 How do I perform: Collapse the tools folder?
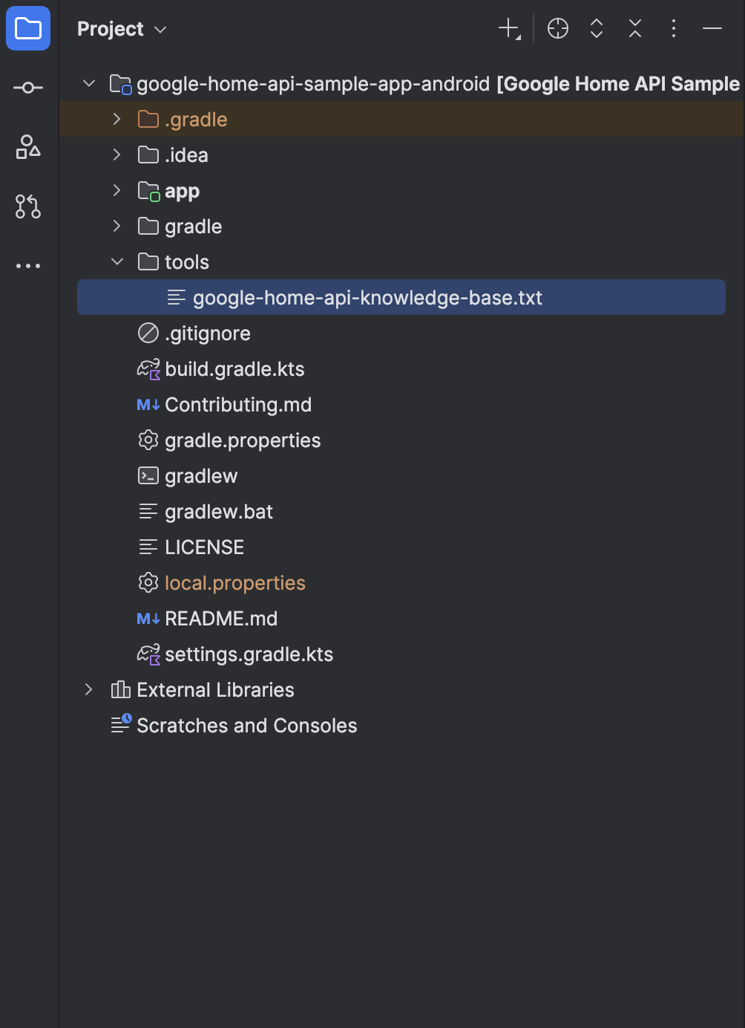click(x=116, y=261)
